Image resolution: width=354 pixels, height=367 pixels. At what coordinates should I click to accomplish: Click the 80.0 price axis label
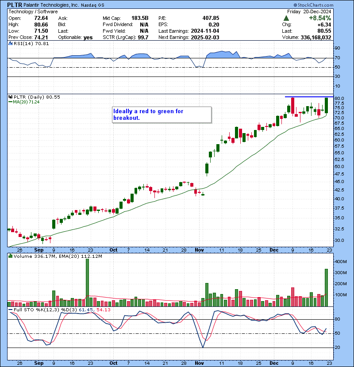[339, 99]
